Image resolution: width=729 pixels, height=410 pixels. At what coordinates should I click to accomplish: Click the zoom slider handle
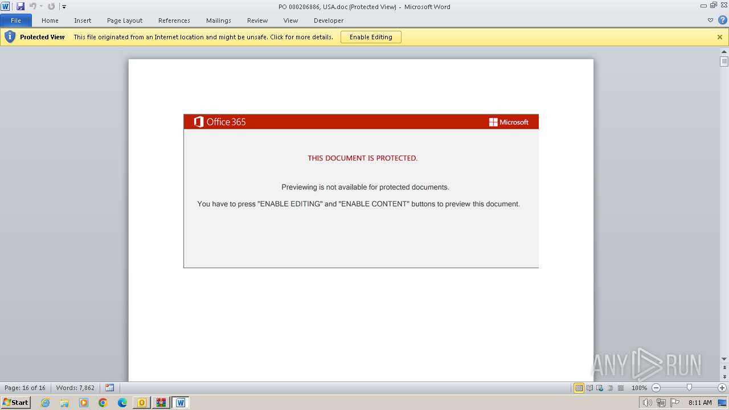point(689,388)
